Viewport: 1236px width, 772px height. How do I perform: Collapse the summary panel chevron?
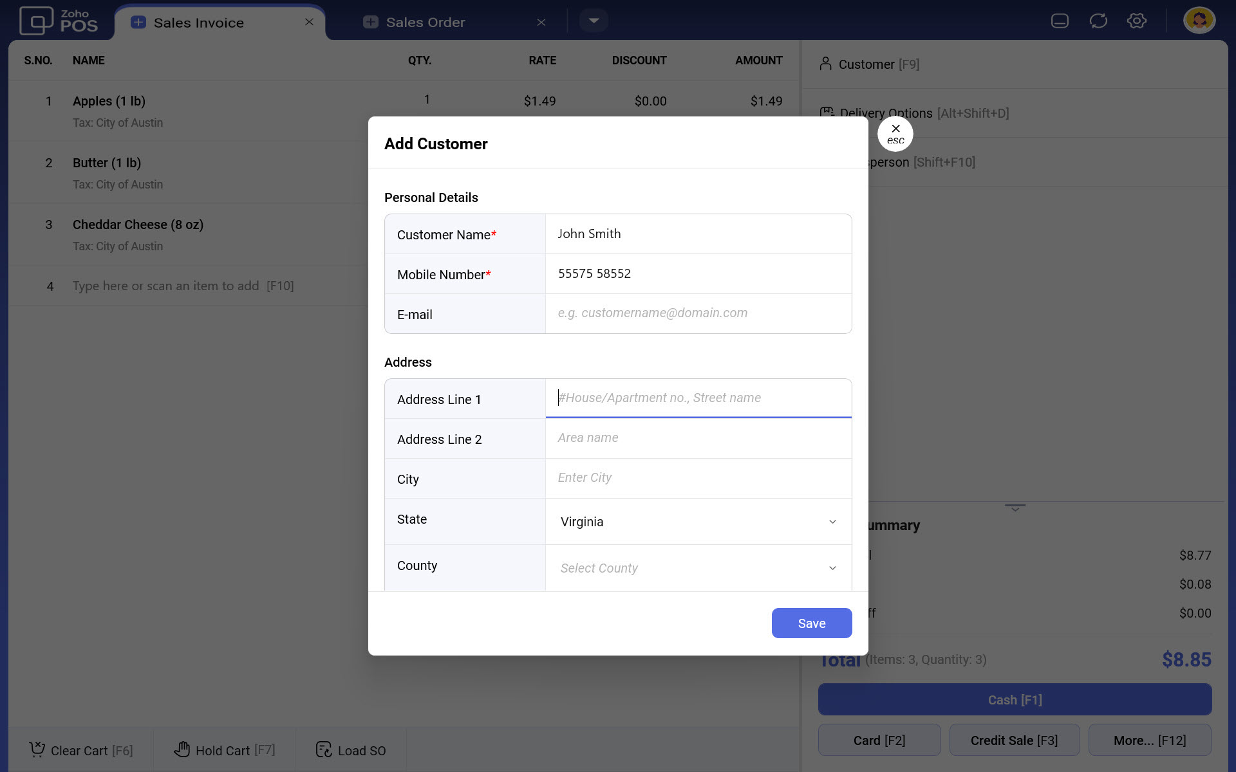click(1015, 508)
